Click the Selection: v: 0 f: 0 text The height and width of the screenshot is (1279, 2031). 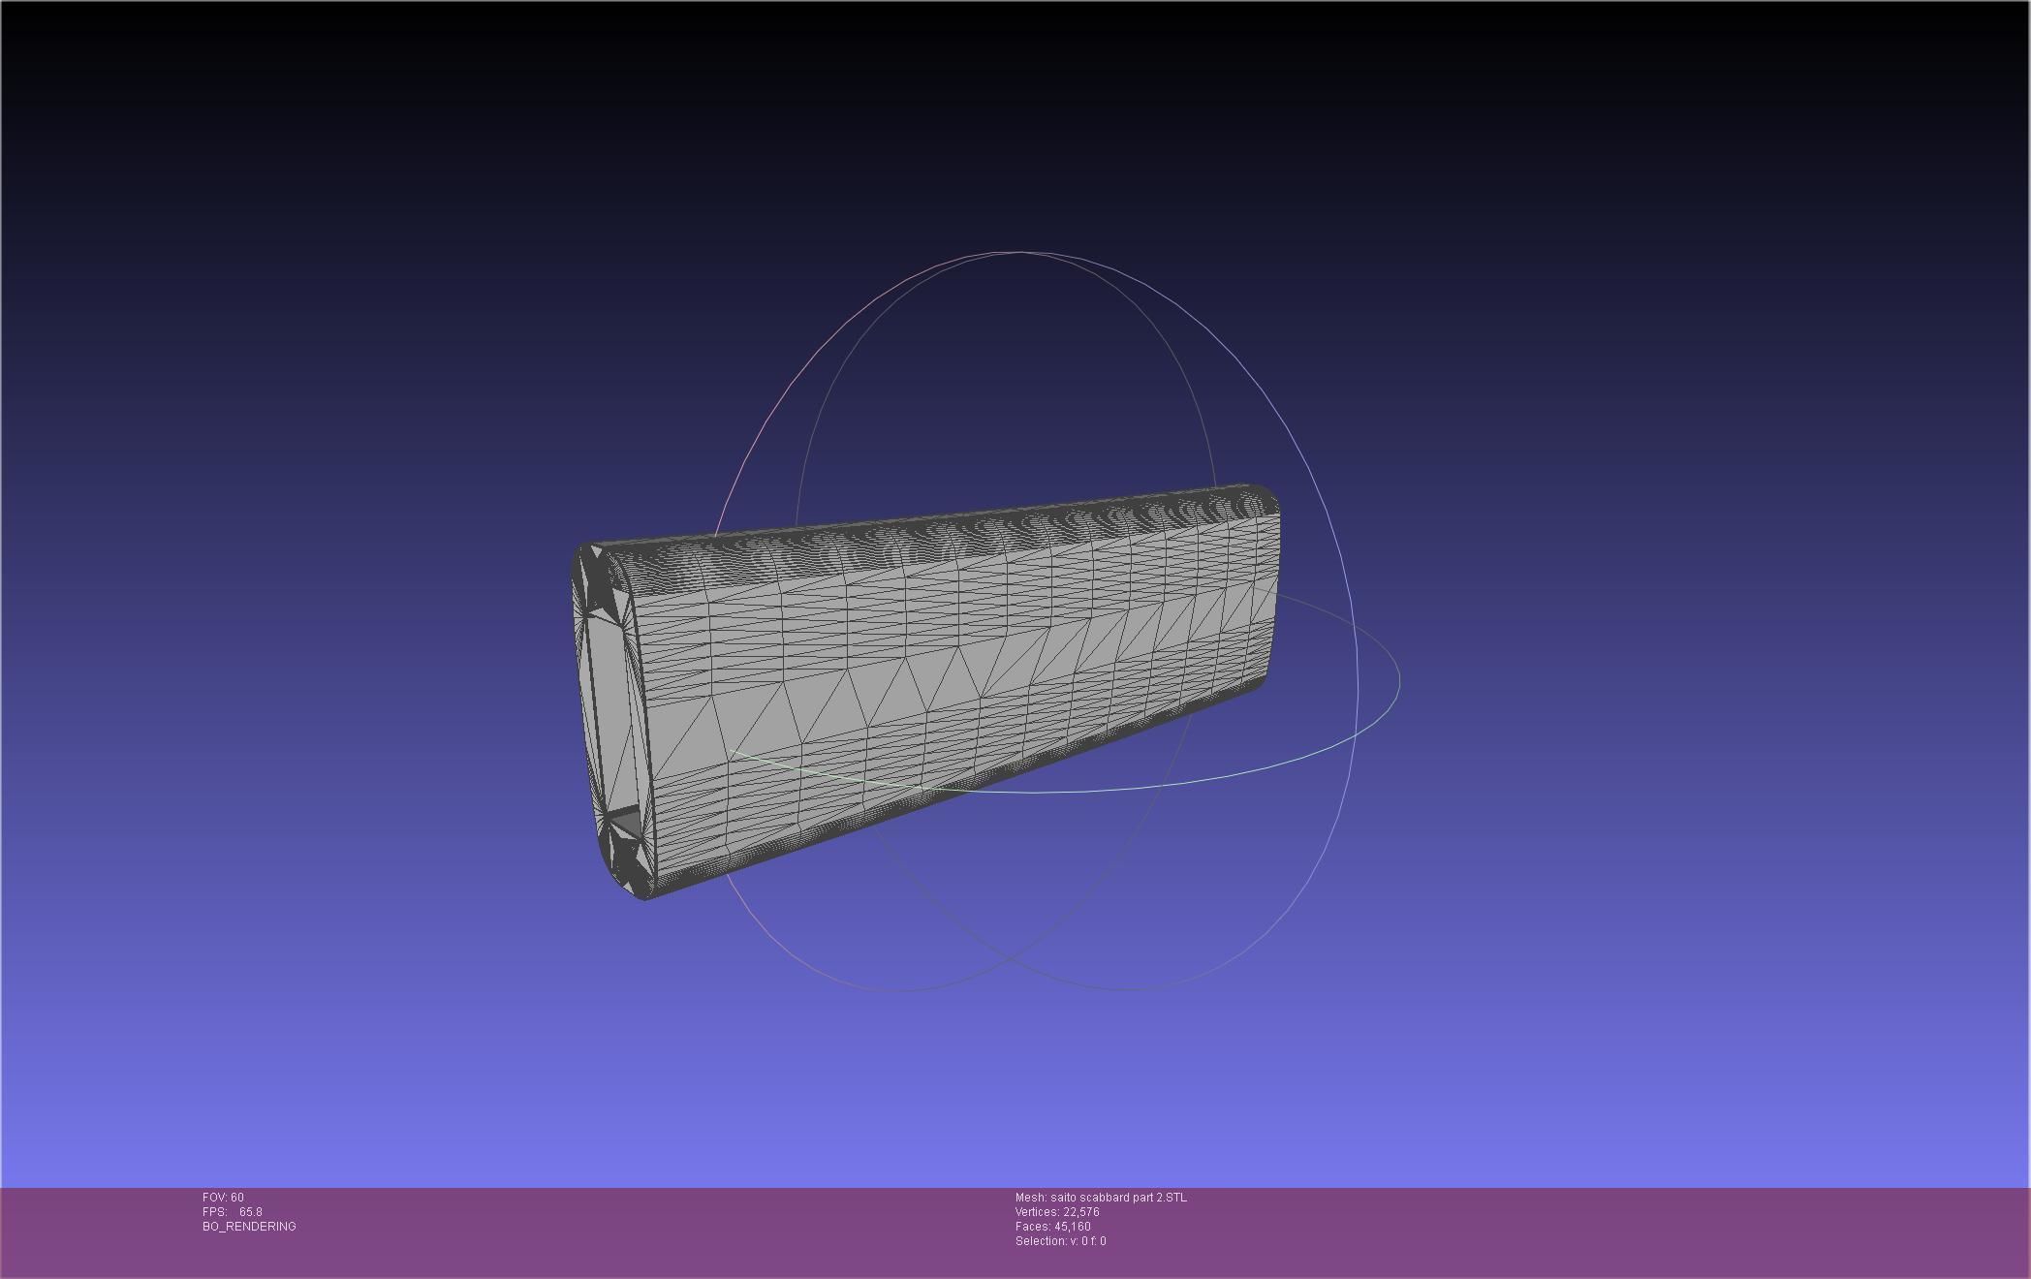[x=1060, y=1241]
